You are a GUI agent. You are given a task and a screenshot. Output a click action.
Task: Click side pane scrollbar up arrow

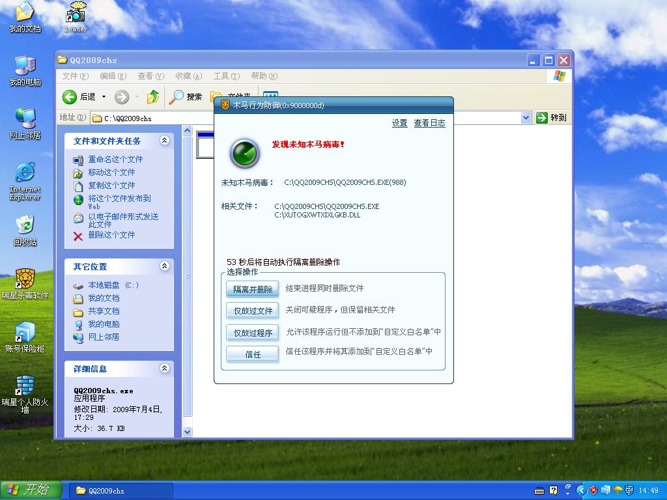click(187, 131)
